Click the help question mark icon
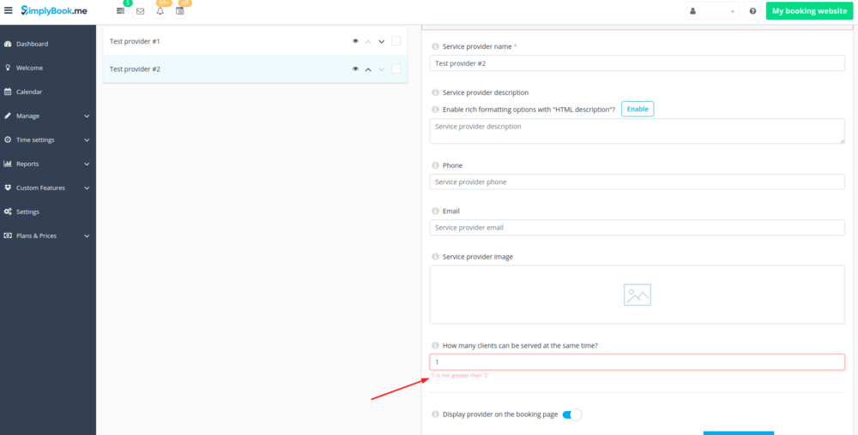858x435 pixels. 752,11
